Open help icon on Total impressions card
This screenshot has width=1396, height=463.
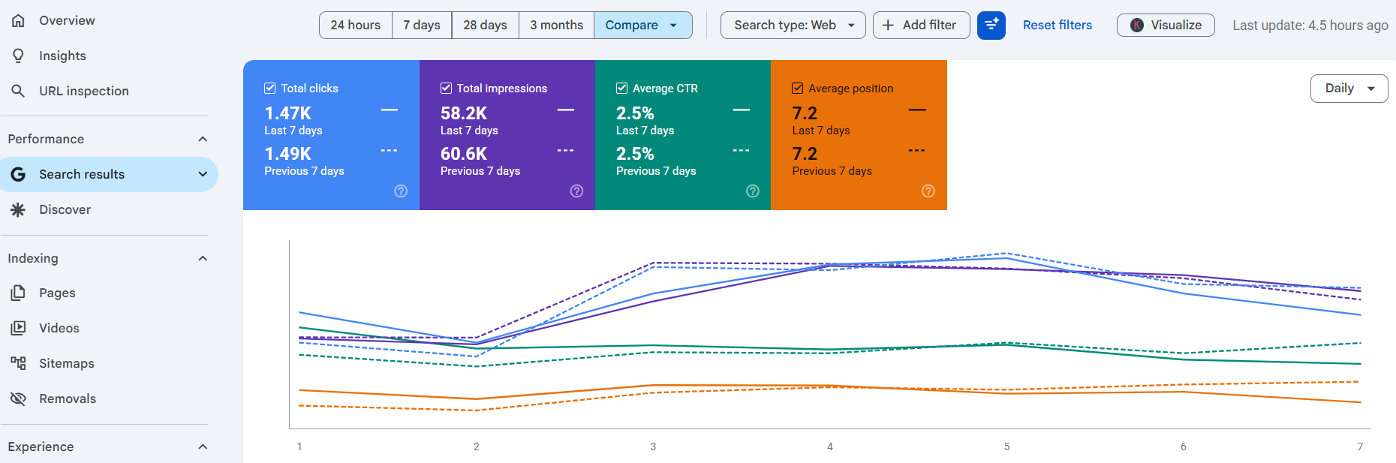[576, 191]
